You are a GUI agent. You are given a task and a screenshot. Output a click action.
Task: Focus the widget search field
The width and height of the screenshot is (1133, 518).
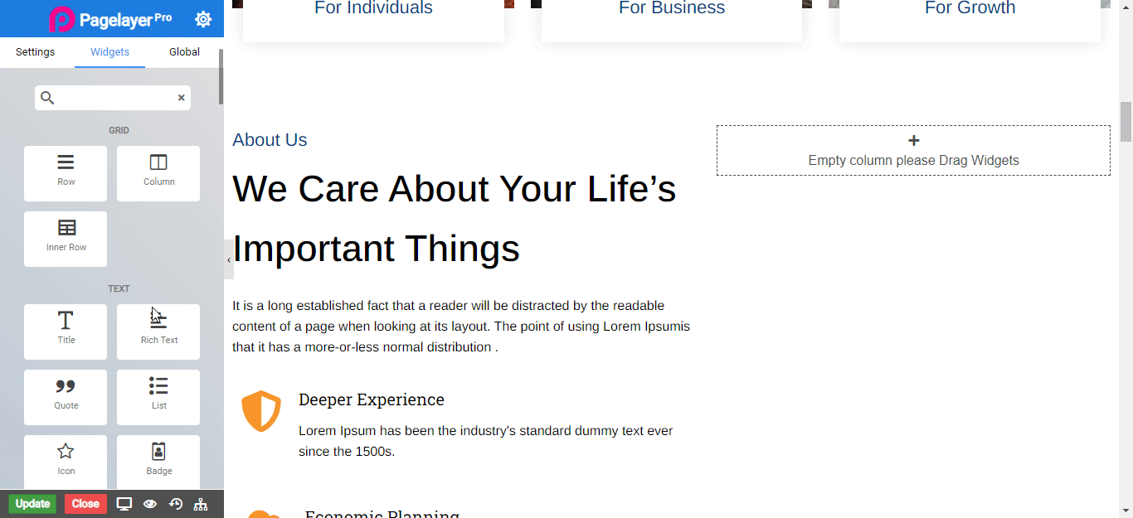(x=113, y=98)
